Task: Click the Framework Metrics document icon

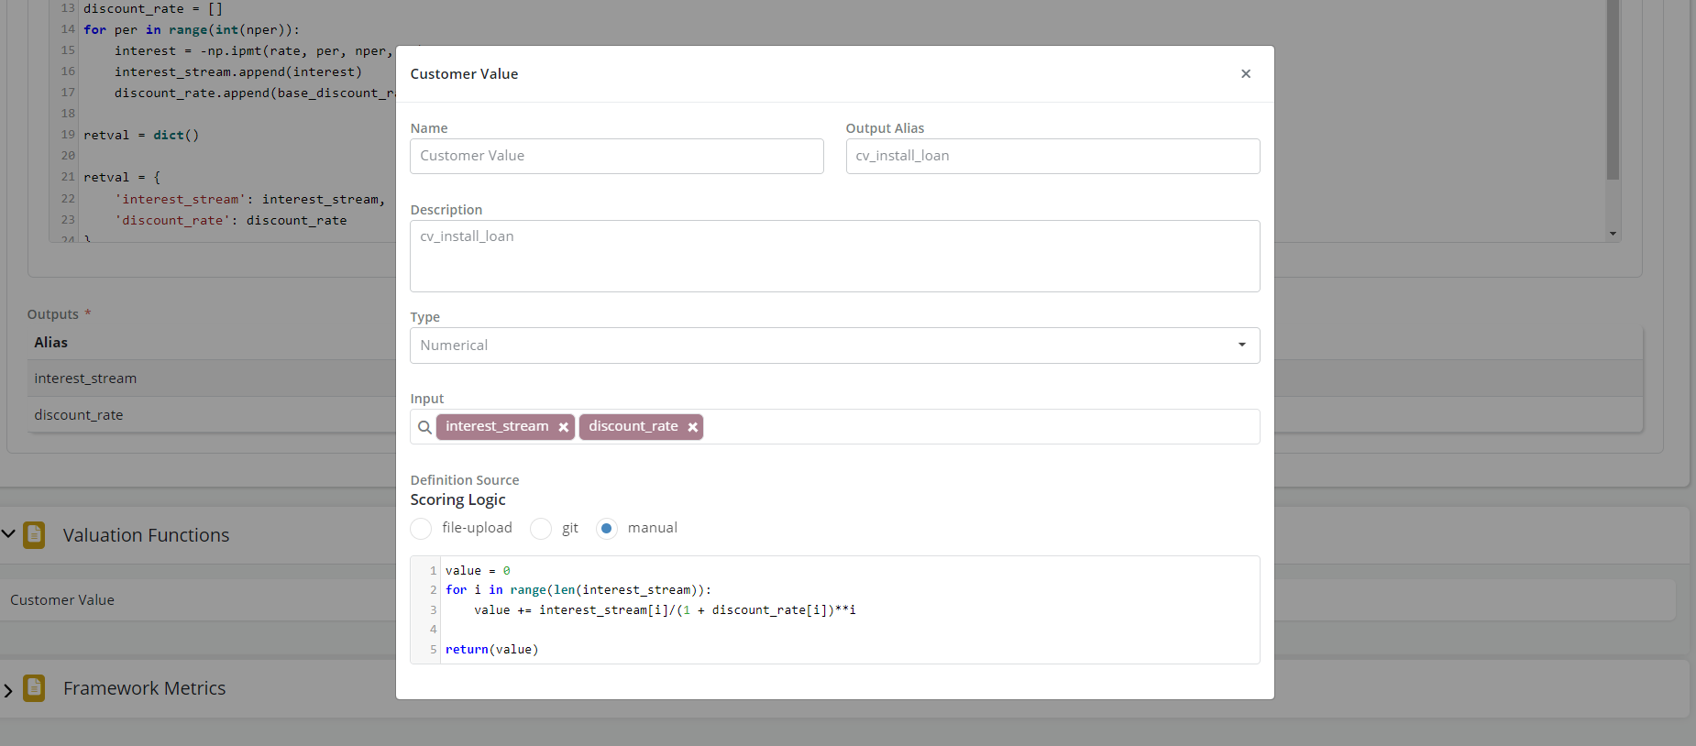Action: tap(34, 688)
